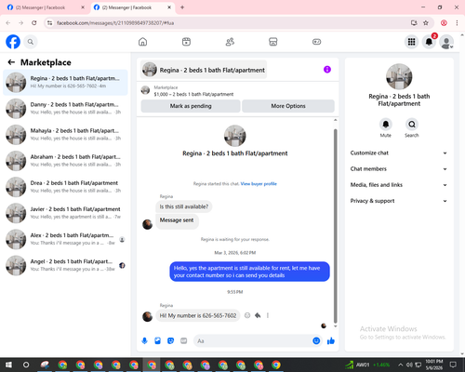This screenshot has height=372, width=465.
Task: Select the second Messenger browser tab
Action: click(x=133, y=7)
